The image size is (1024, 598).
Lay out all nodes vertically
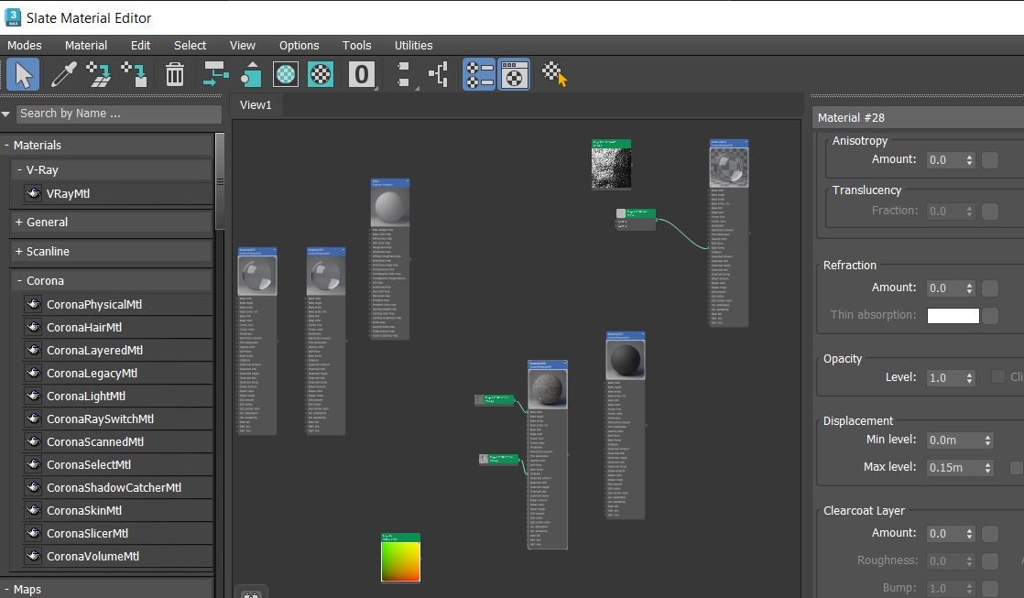point(404,74)
